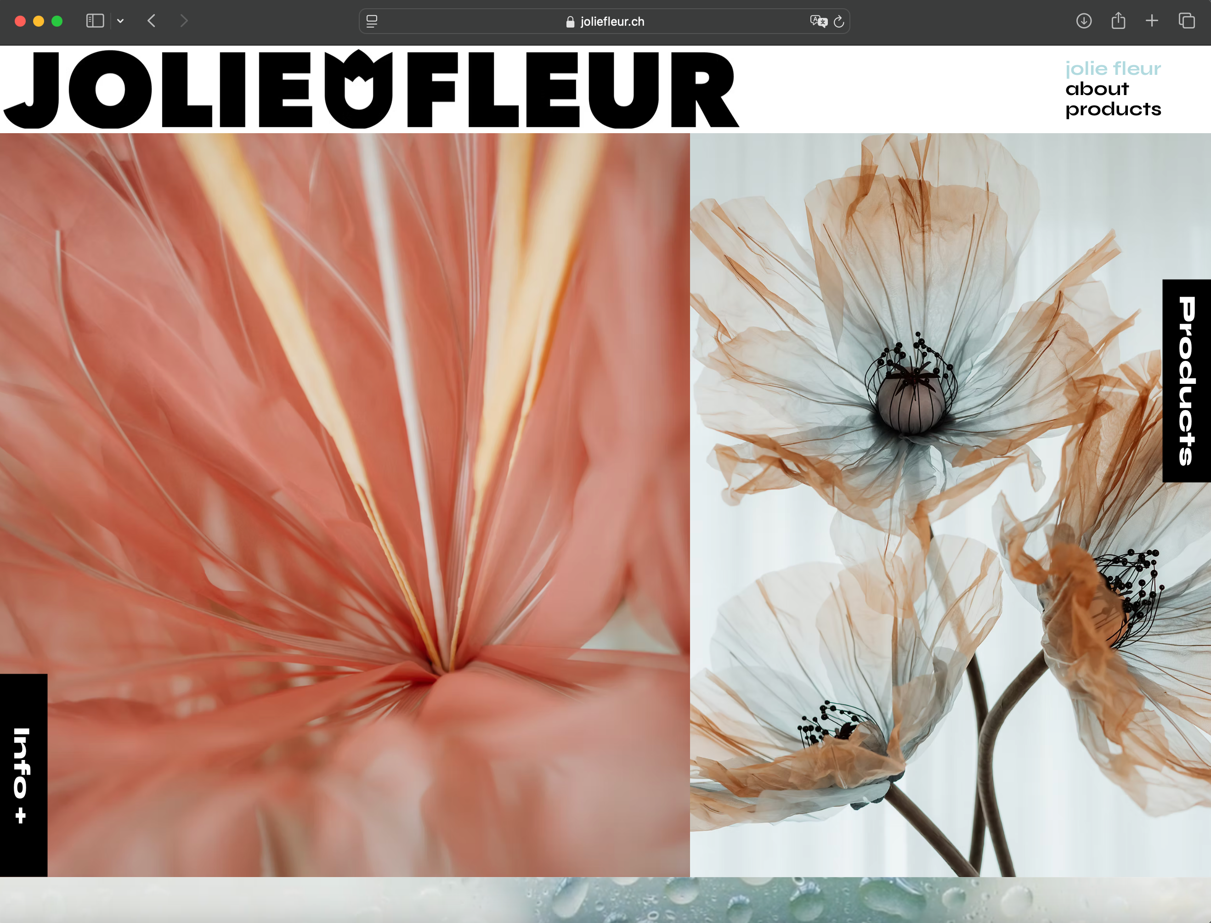Show downloads with the download icon
1211x923 pixels.
(x=1083, y=21)
